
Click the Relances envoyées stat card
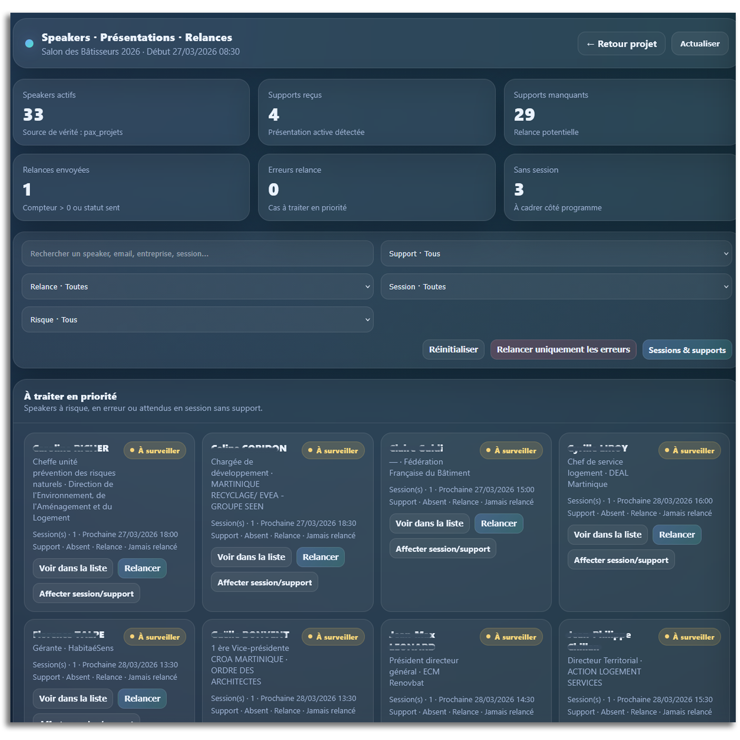pyautogui.click(x=131, y=188)
